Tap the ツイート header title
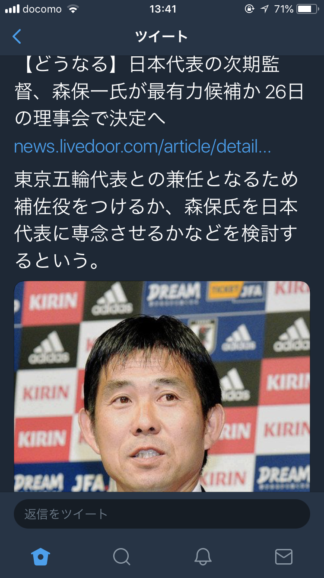This screenshot has width=324, height=578. (162, 37)
